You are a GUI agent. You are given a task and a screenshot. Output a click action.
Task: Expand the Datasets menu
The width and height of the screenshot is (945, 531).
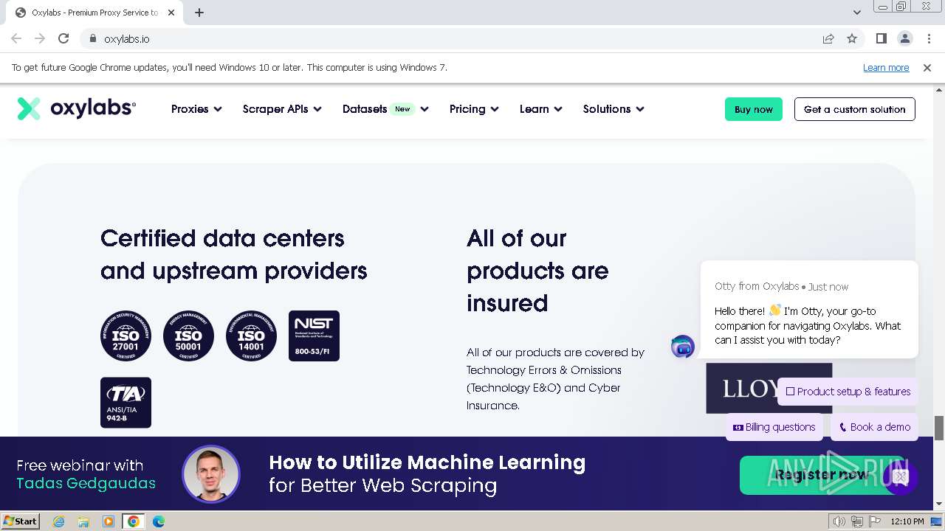coord(385,109)
